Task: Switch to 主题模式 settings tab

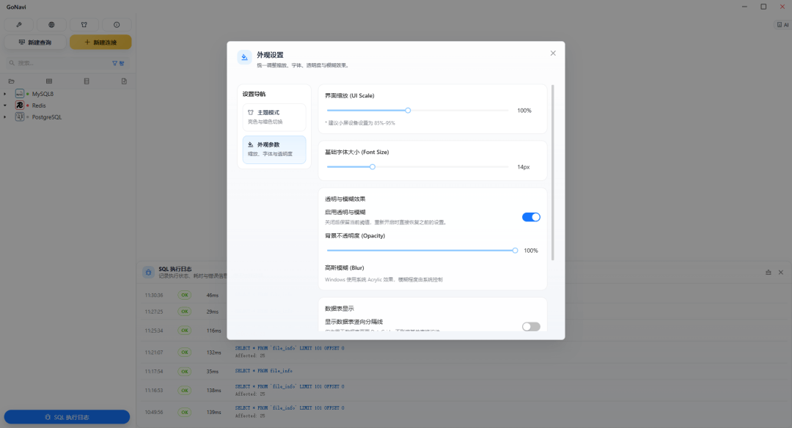Action: pyautogui.click(x=274, y=117)
